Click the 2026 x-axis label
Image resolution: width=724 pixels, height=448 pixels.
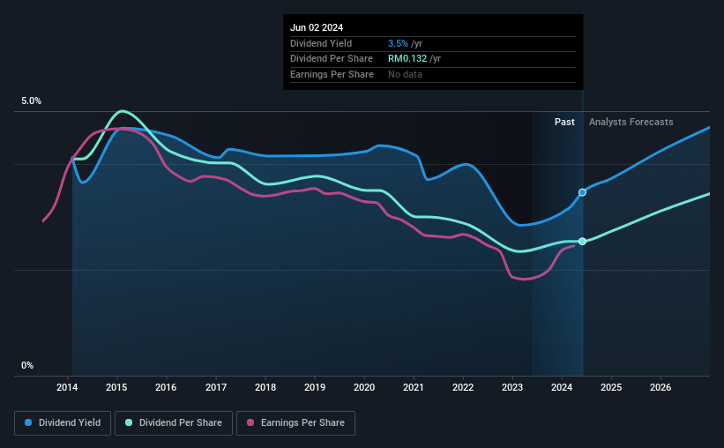[x=661, y=387]
